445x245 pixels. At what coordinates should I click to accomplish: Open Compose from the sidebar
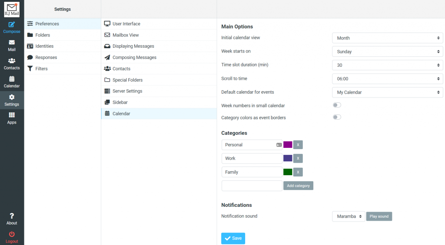[12, 27]
